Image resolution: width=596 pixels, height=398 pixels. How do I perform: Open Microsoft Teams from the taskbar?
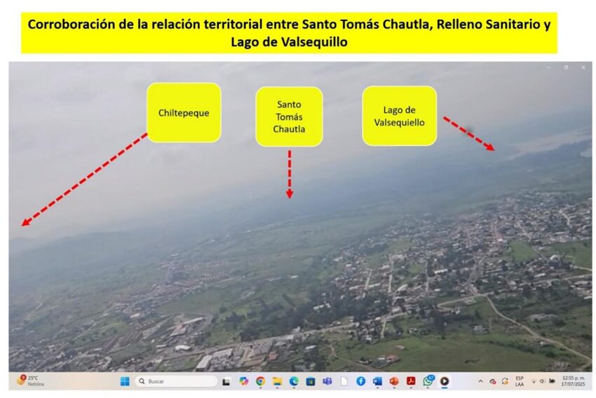click(x=327, y=381)
